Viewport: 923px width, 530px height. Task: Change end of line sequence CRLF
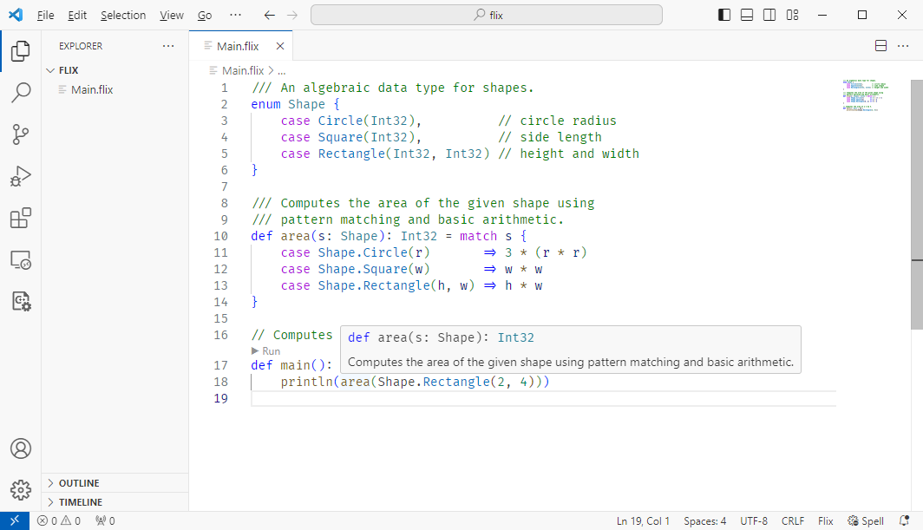(792, 521)
